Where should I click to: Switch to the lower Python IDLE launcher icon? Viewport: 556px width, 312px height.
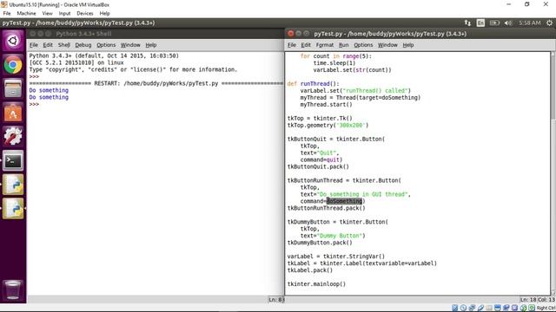[13, 208]
